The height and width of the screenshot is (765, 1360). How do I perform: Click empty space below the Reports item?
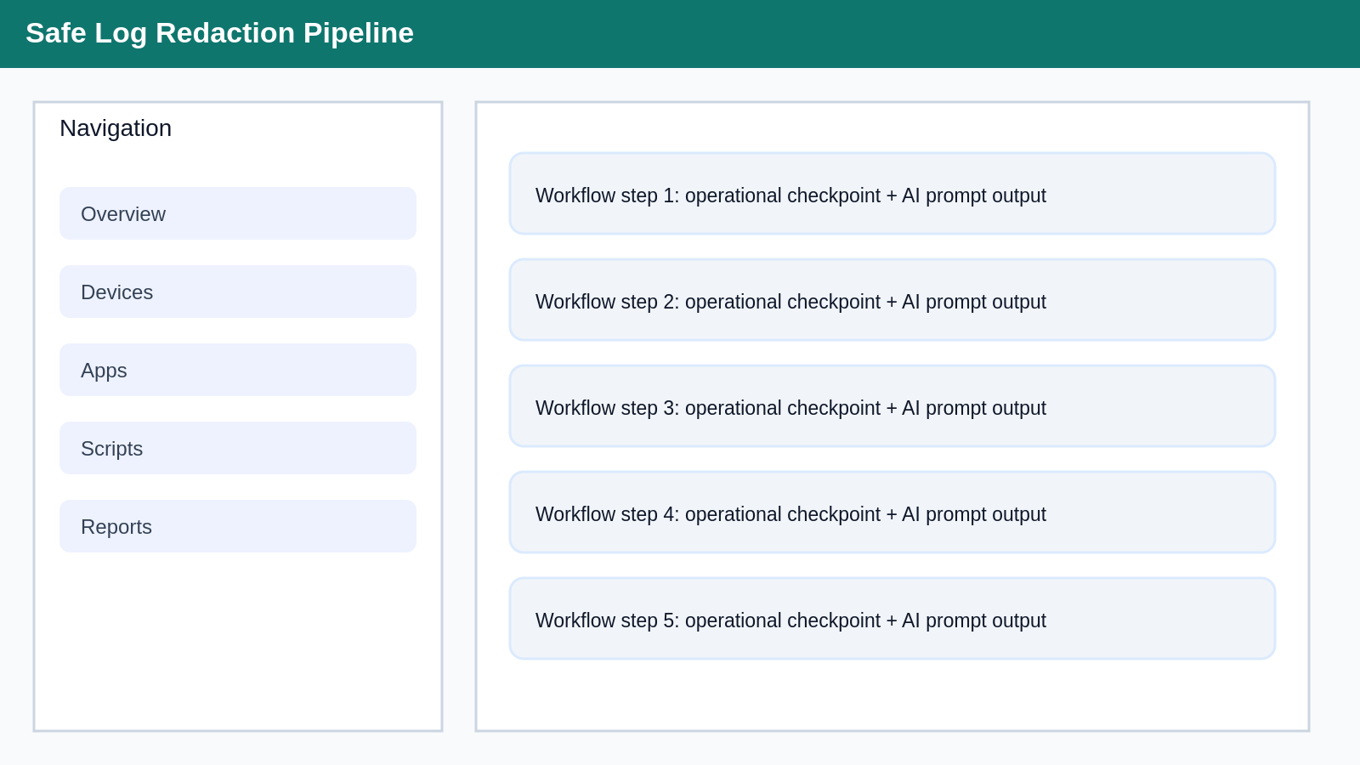pyautogui.click(x=237, y=637)
